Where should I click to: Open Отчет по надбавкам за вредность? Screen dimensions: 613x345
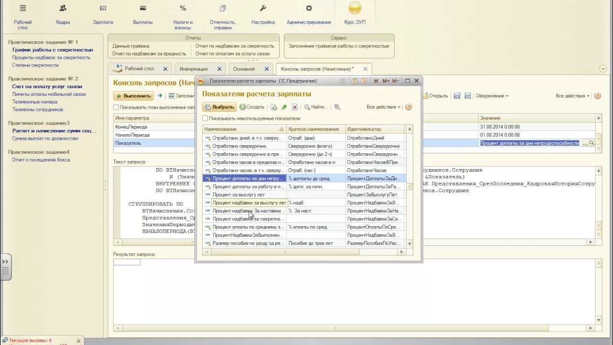pos(149,54)
